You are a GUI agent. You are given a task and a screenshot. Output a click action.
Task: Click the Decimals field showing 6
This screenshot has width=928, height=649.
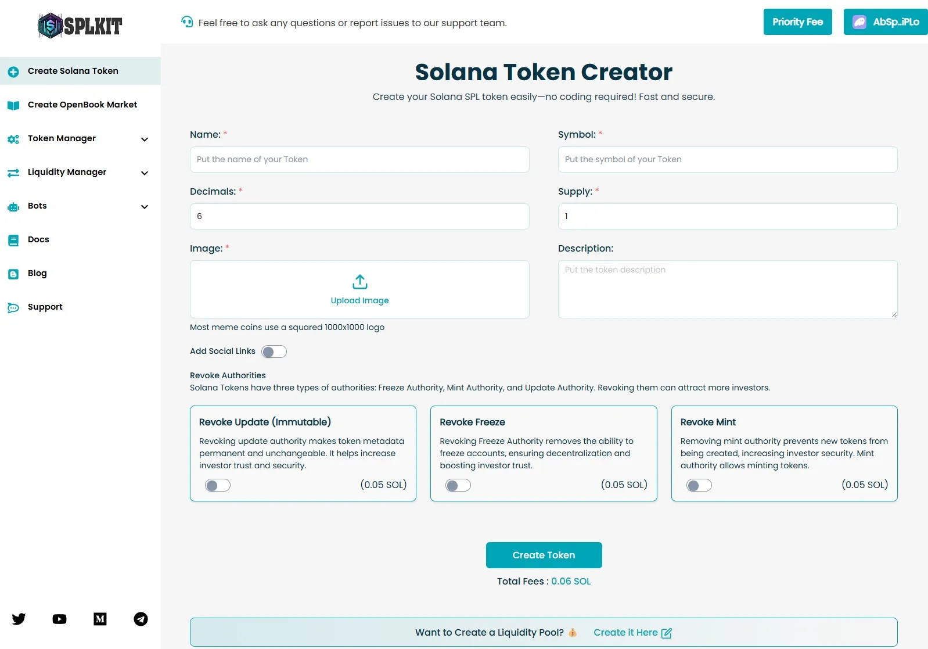pyautogui.click(x=359, y=216)
